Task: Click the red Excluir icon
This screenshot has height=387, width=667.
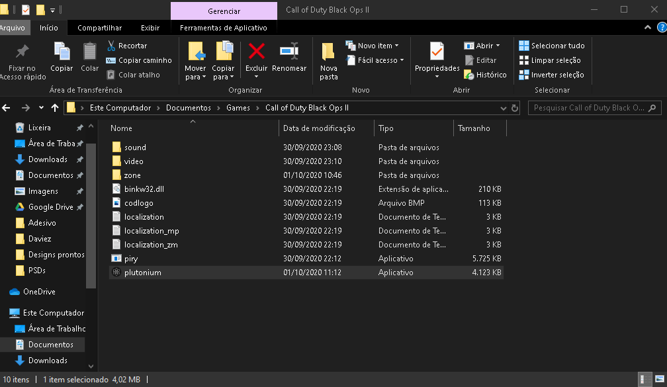Action: 257,52
